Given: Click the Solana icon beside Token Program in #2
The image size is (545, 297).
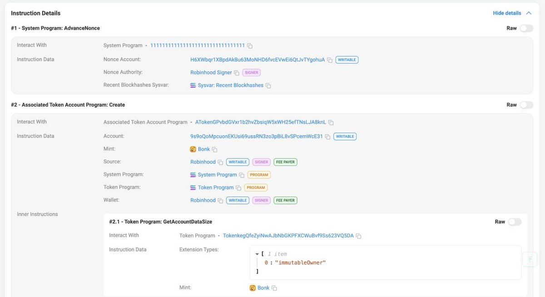Looking at the screenshot, I should coord(193,187).
